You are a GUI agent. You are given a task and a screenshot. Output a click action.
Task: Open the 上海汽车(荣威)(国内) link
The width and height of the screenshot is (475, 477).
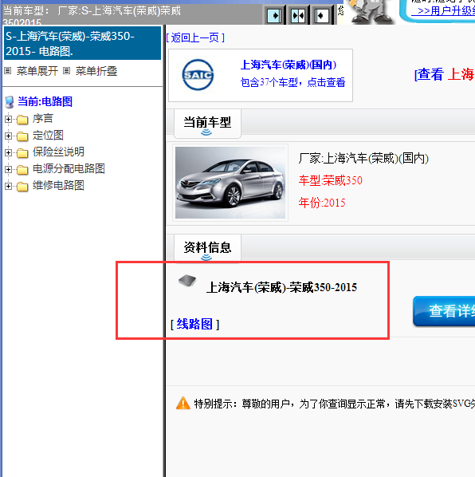(x=289, y=65)
